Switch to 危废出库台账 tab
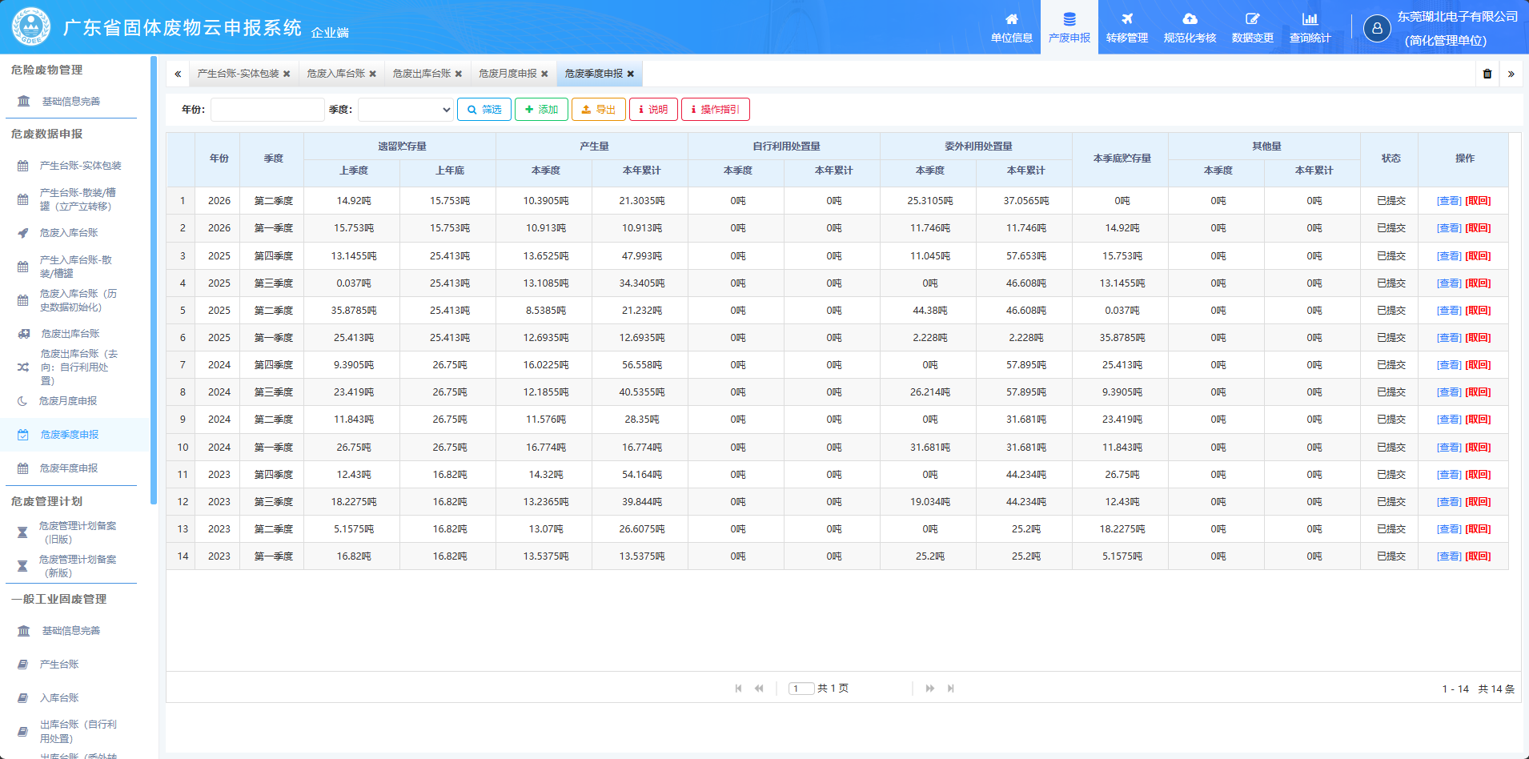This screenshot has height=759, width=1529. (422, 74)
